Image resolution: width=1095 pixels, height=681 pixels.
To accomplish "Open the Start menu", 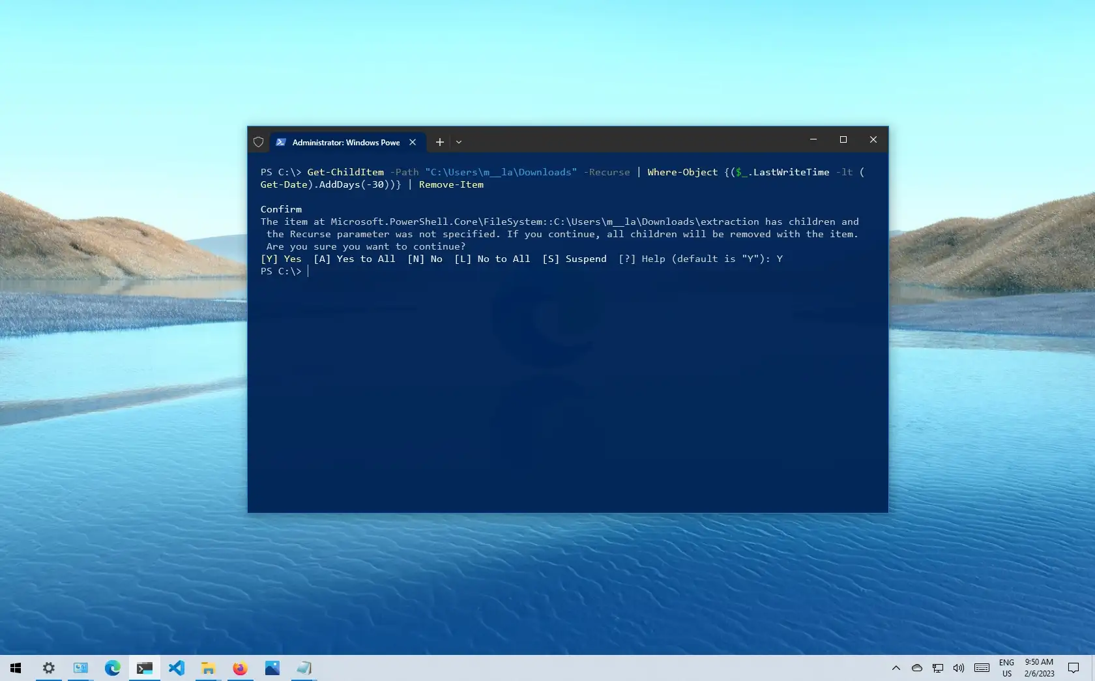I will [16, 668].
